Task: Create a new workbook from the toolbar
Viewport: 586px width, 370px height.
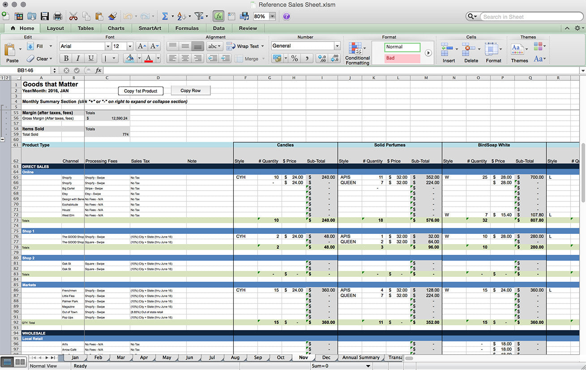Action: [5, 16]
